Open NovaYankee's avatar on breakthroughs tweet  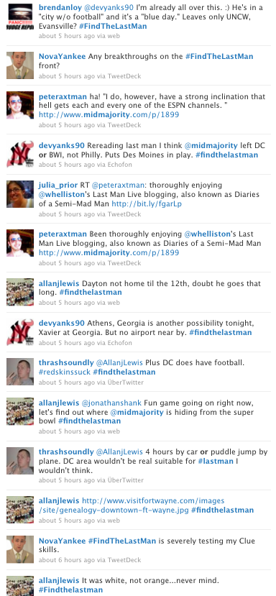(x=20, y=65)
